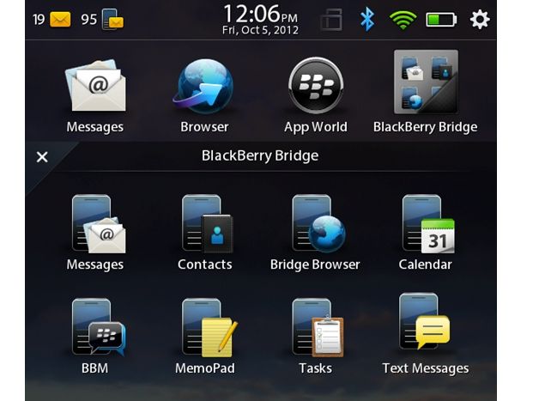Open settings via gear icon
Screen dimensions: 545x401
coord(480,19)
